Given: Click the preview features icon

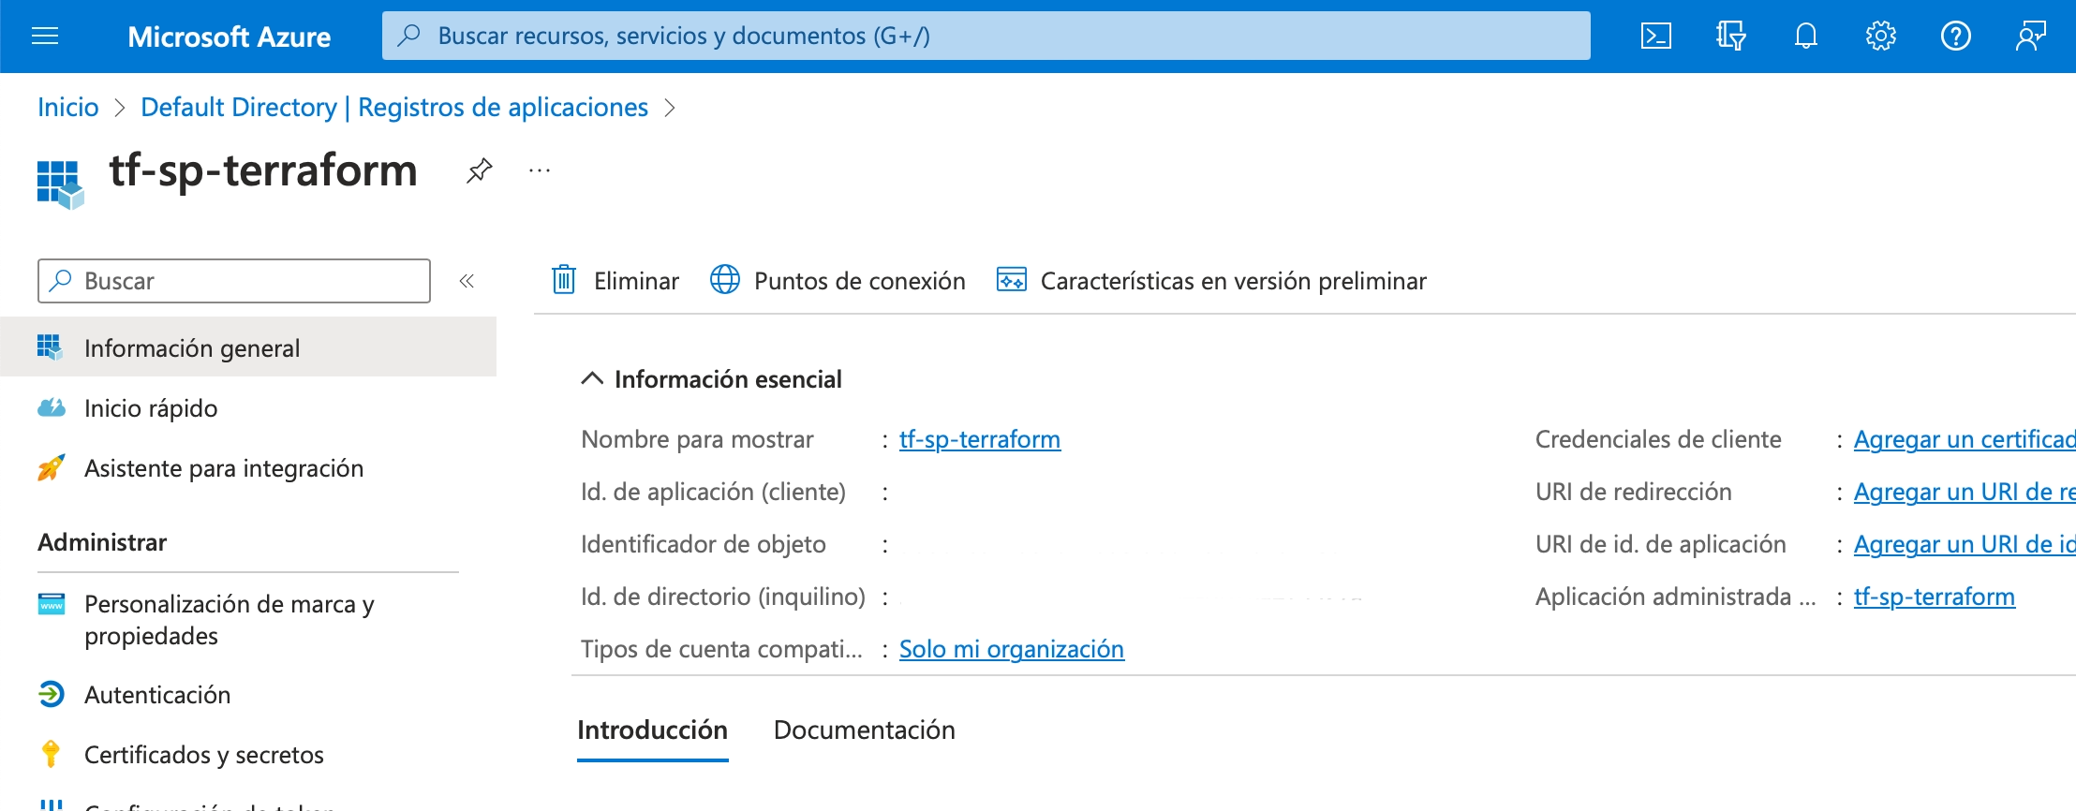Looking at the screenshot, I should point(1012,280).
